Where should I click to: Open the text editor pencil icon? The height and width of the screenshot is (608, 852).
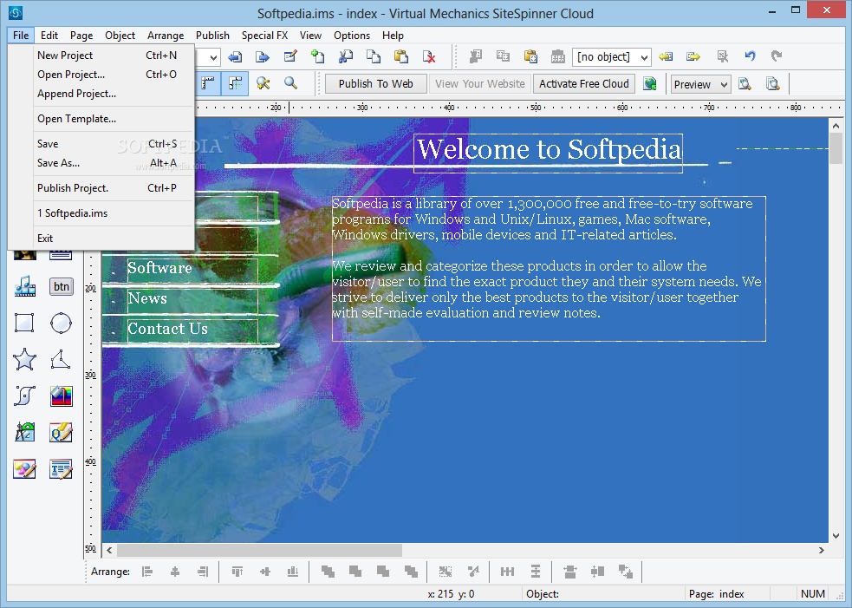pos(61,468)
